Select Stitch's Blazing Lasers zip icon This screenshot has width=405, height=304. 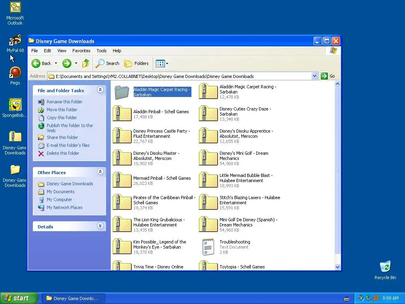click(208, 202)
